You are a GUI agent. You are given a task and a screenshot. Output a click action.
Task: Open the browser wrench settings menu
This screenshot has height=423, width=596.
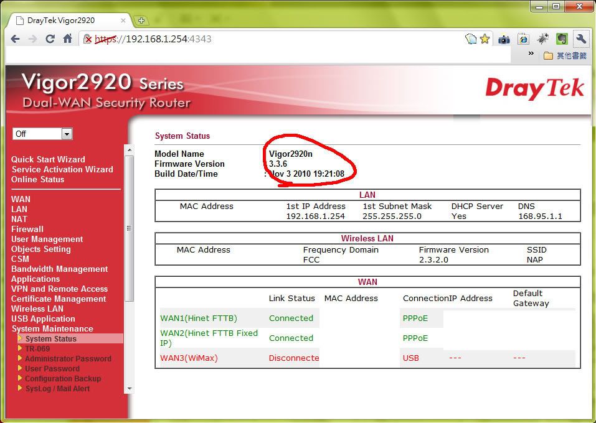pos(581,39)
